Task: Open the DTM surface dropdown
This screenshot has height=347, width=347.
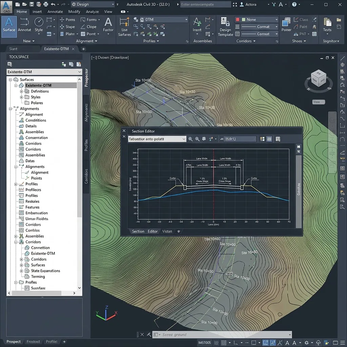Action: (164, 19)
